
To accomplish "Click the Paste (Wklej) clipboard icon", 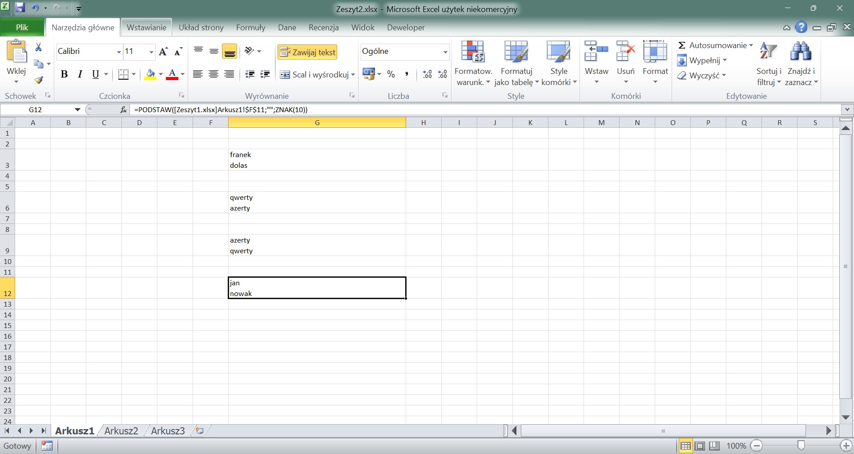I will (x=17, y=51).
